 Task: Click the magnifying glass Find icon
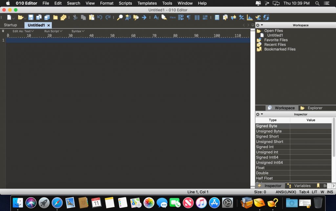(120, 17)
